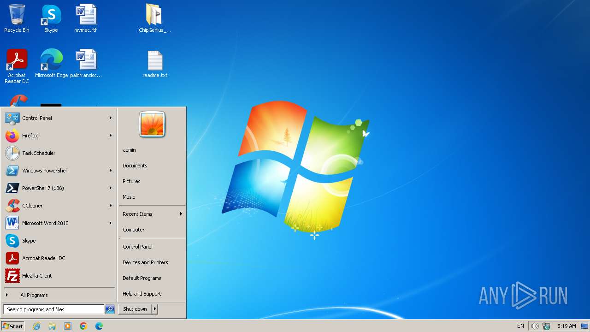Viewport: 590px width, 332px height.
Task: Expand Microsoft Word 2010 jump list arrow
Action: (111, 223)
